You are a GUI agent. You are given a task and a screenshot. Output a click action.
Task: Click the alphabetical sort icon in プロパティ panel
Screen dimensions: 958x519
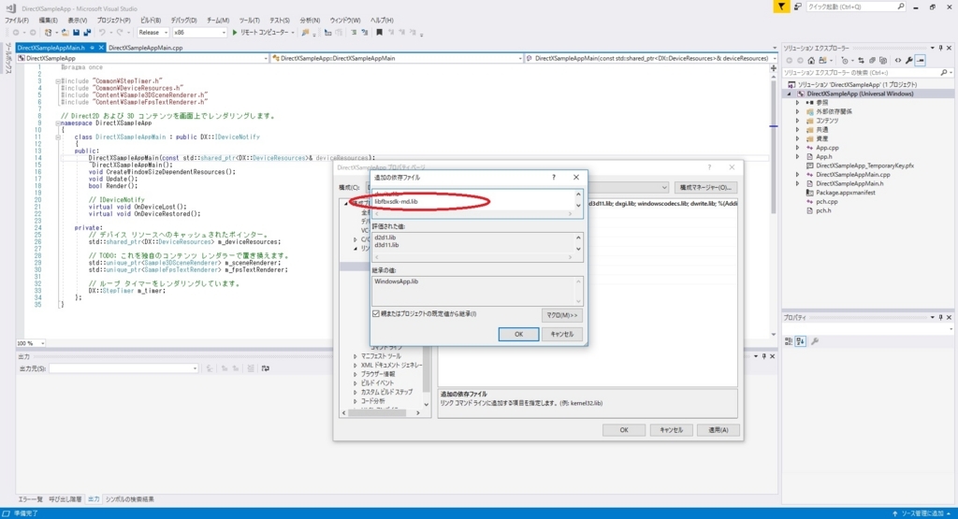click(x=801, y=341)
